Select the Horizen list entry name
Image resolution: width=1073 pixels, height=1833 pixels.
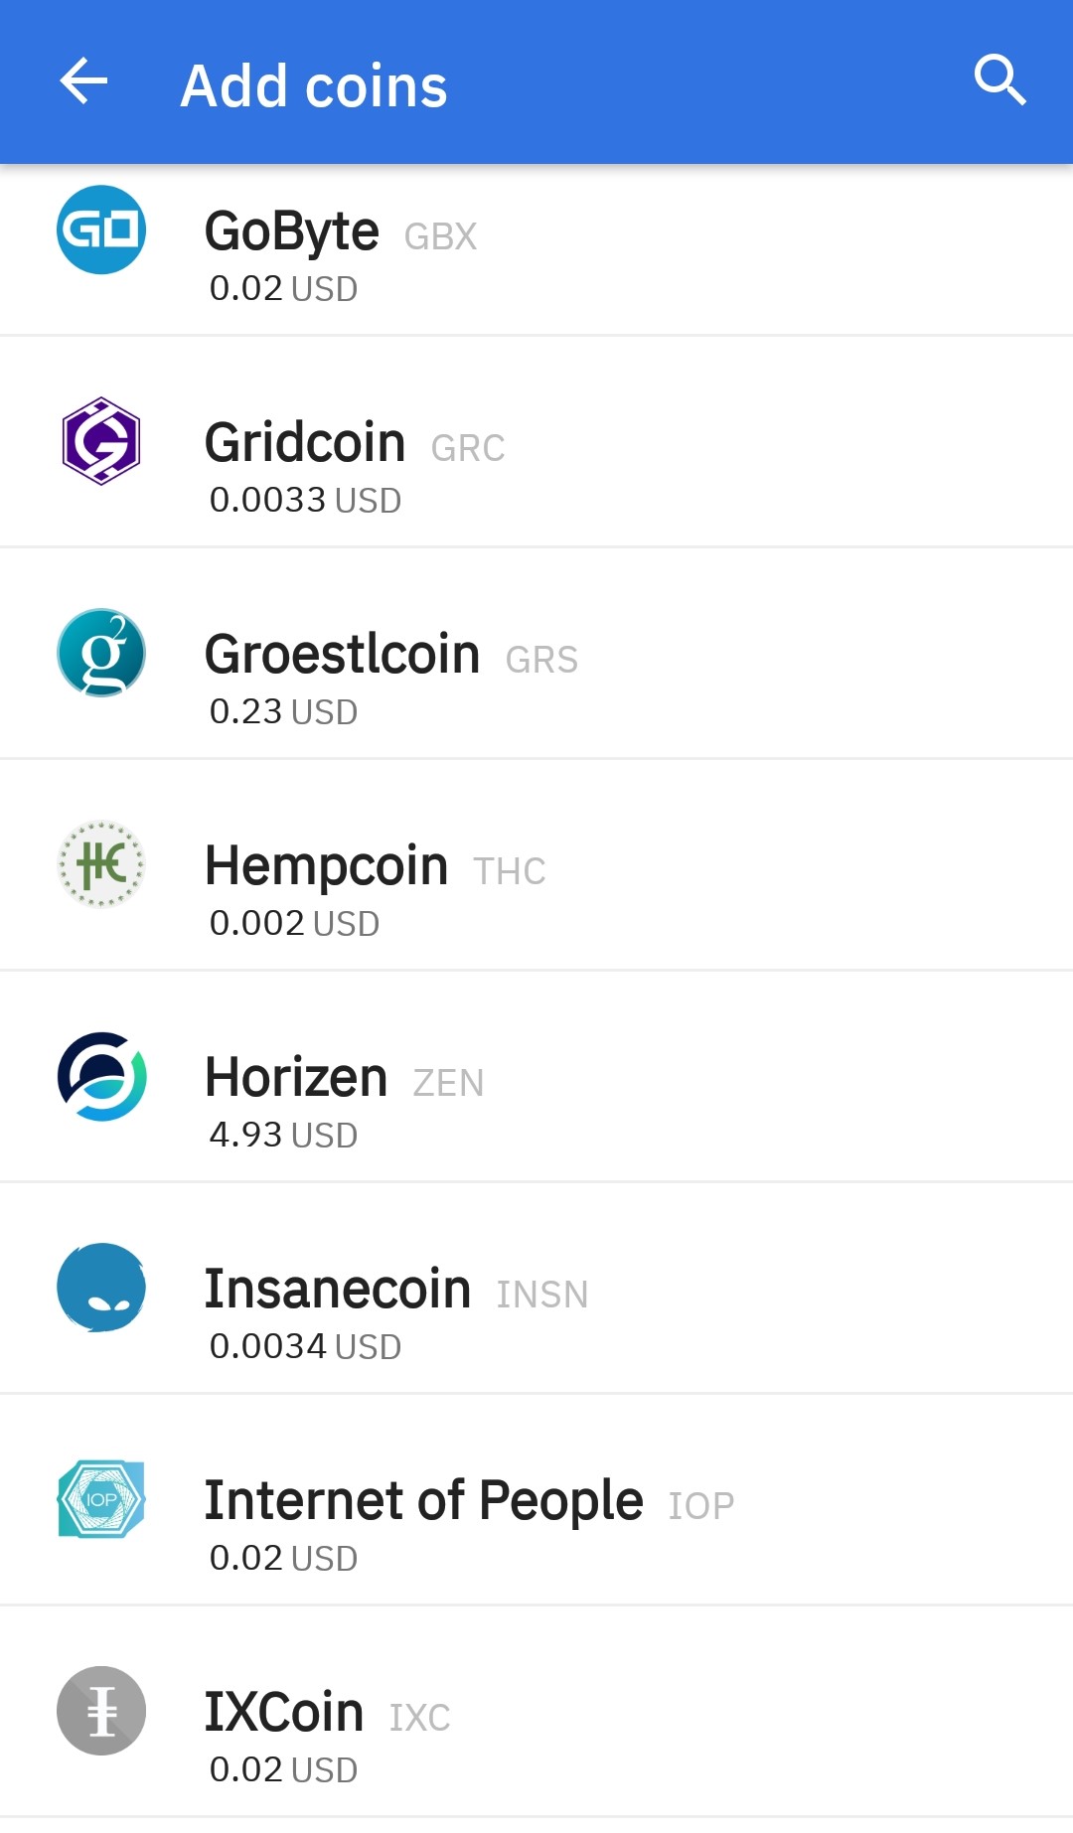click(296, 1078)
